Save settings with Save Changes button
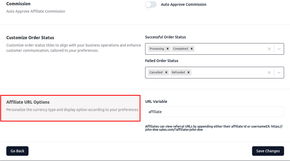This screenshot has height=161, width=290. (x=268, y=151)
